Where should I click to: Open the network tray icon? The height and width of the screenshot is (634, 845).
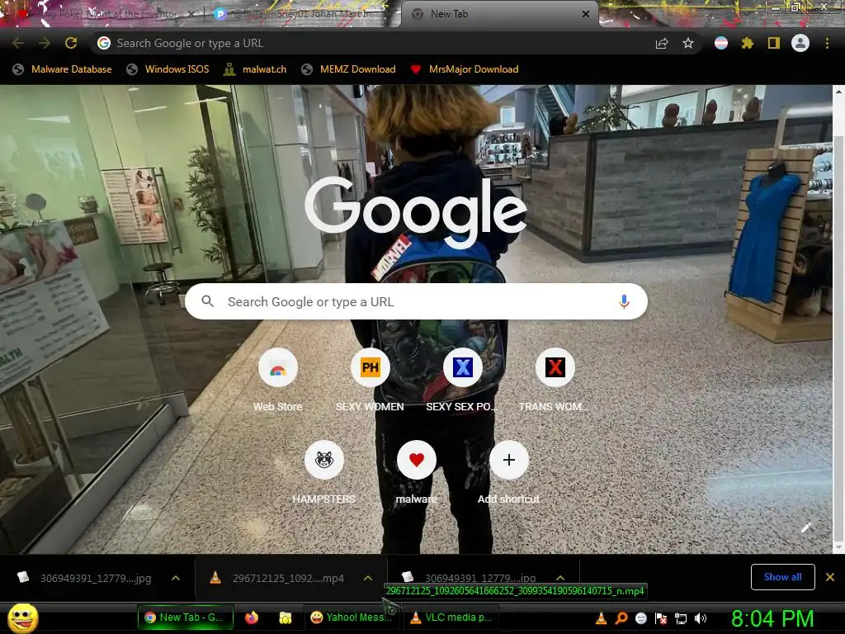(x=681, y=618)
